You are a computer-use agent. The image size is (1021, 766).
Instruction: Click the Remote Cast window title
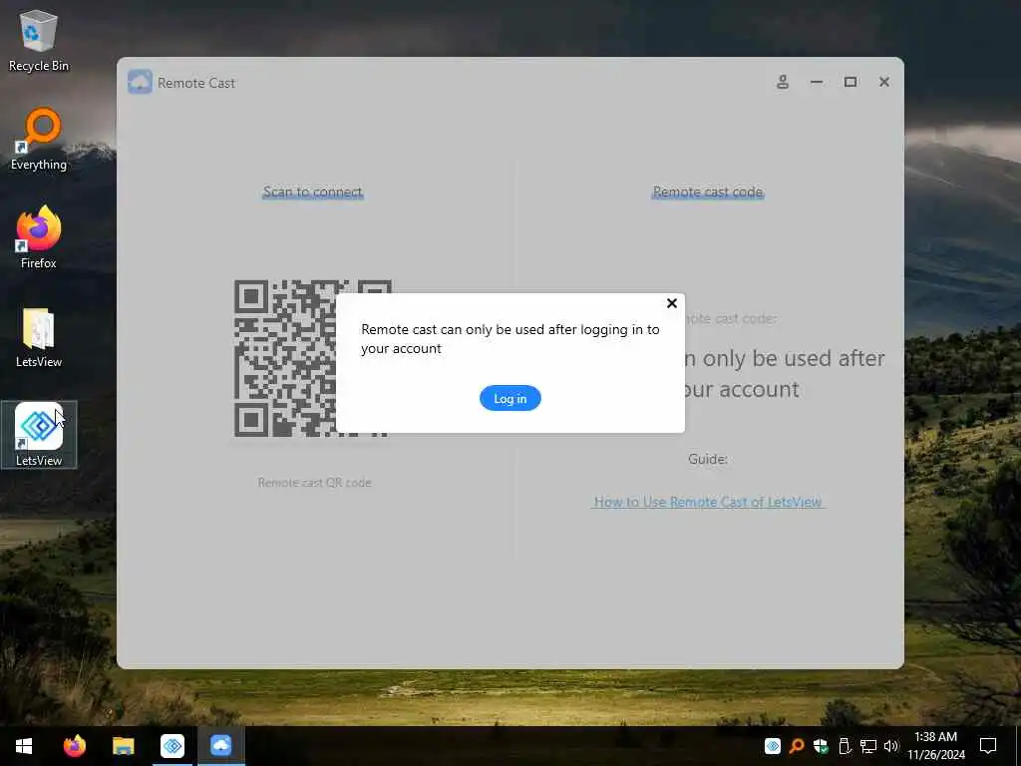coord(196,83)
